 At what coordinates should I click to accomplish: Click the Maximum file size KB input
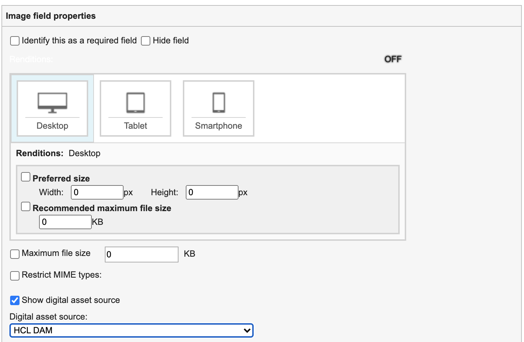[x=141, y=254]
